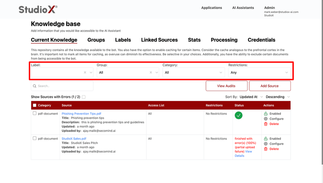The height and width of the screenshot is (183, 323).
Task: Open the Phishing Prevention Tips.pdf link
Action: click(82, 114)
